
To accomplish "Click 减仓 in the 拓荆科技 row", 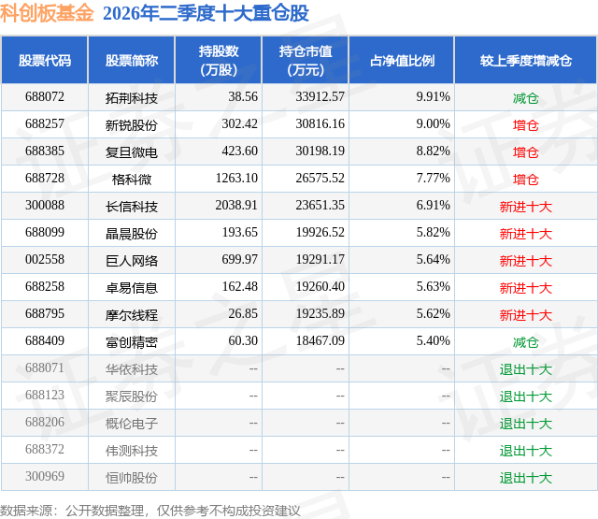I will tap(525, 98).
